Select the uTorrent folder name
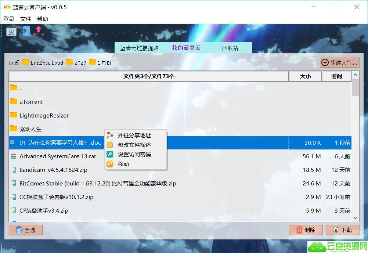Viewport: 368px width, 253px height. pyautogui.click(x=31, y=102)
